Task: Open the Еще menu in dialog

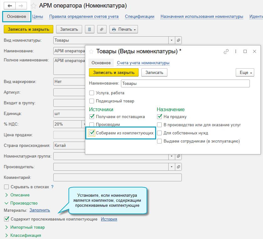Action: click(x=245, y=72)
